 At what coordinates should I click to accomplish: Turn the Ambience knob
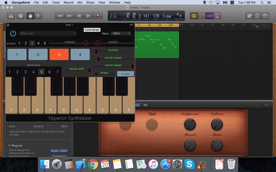point(217,124)
